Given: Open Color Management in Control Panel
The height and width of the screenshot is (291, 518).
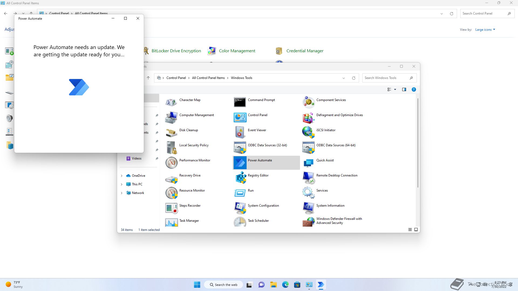Looking at the screenshot, I should coord(231,51).
